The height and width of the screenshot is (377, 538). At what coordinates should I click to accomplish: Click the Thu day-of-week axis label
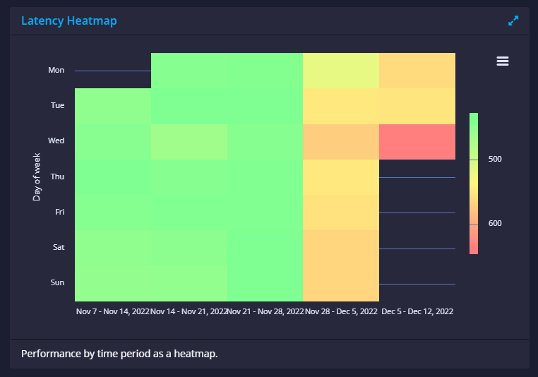pos(57,176)
